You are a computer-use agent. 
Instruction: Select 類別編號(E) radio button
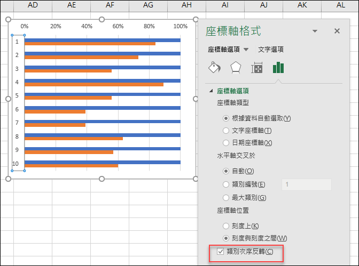[x=226, y=184]
